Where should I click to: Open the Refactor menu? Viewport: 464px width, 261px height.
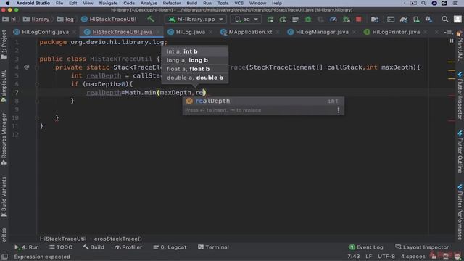click(x=172, y=3)
